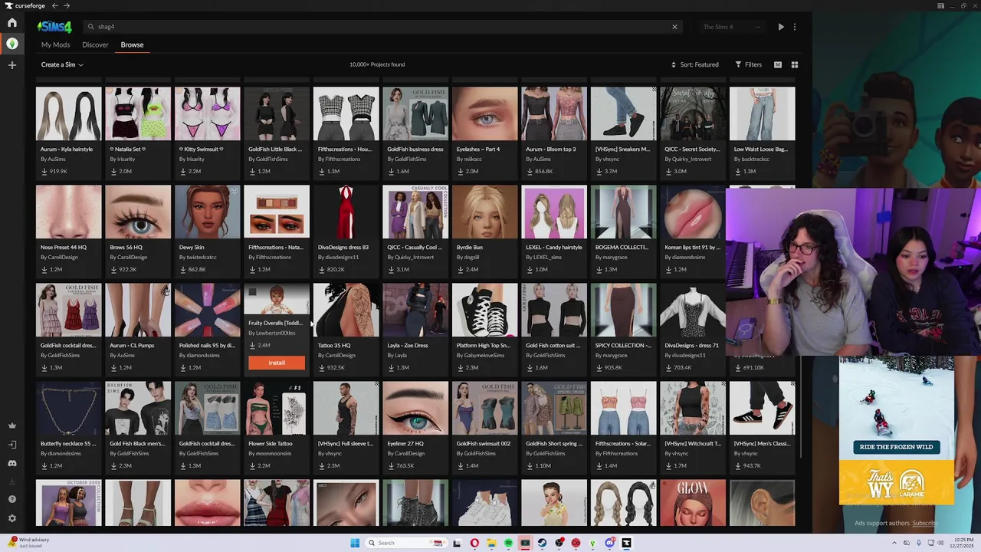Open Filters panel
The image size is (981, 552).
(x=748, y=64)
